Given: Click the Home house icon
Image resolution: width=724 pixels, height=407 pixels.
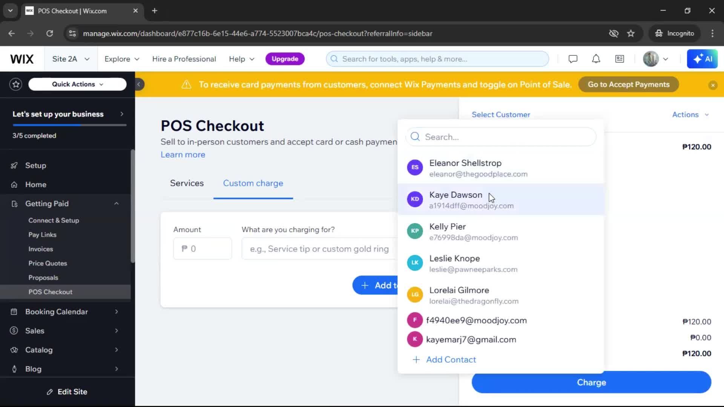Looking at the screenshot, I should (x=14, y=185).
